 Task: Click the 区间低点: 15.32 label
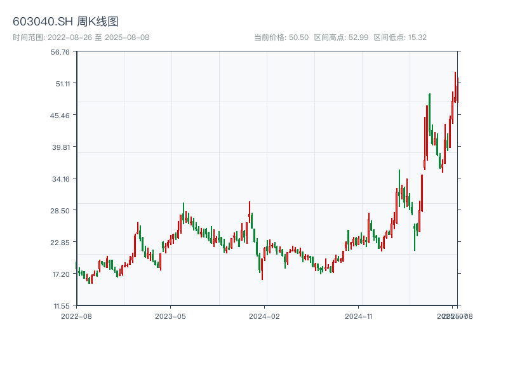[400, 37]
